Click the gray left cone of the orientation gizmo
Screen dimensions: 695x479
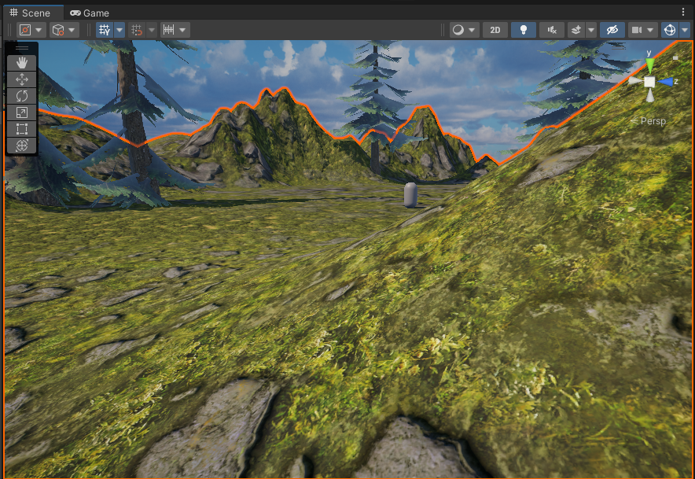(634, 81)
